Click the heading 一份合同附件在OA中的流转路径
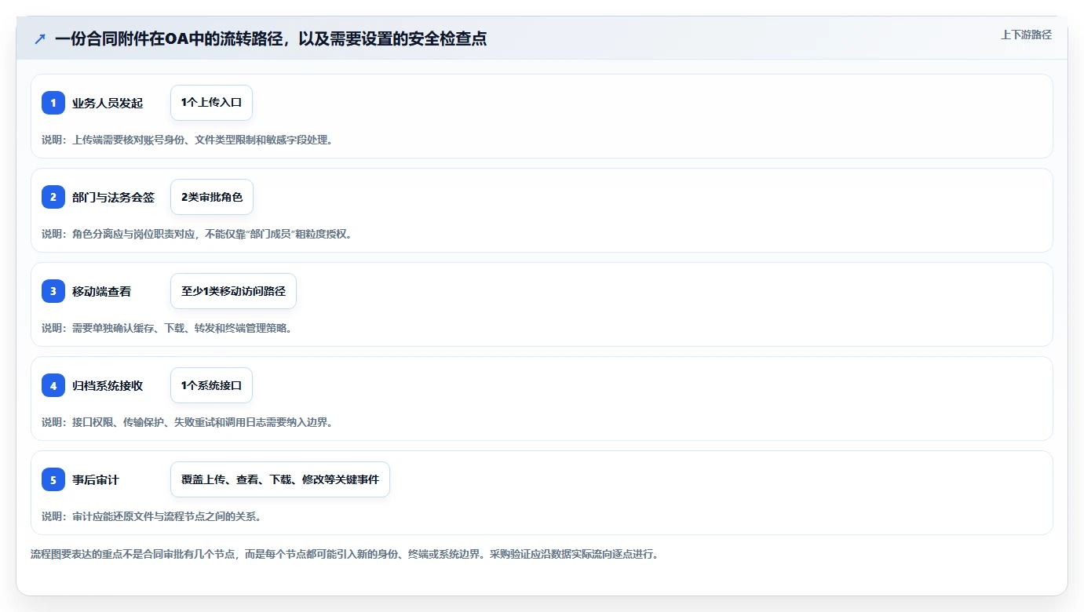This screenshot has height=612, width=1084. tap(271, 38)
